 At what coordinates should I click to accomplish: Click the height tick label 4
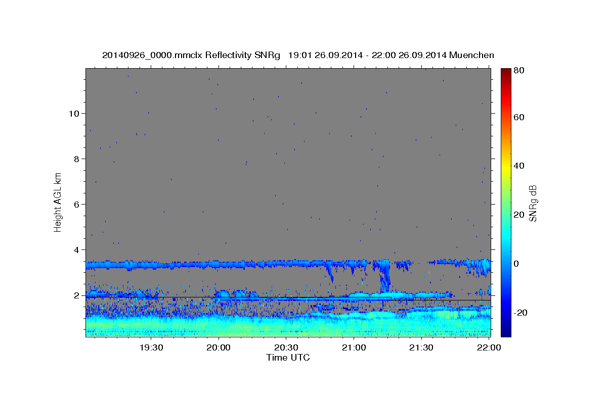(x=76, y=249)
